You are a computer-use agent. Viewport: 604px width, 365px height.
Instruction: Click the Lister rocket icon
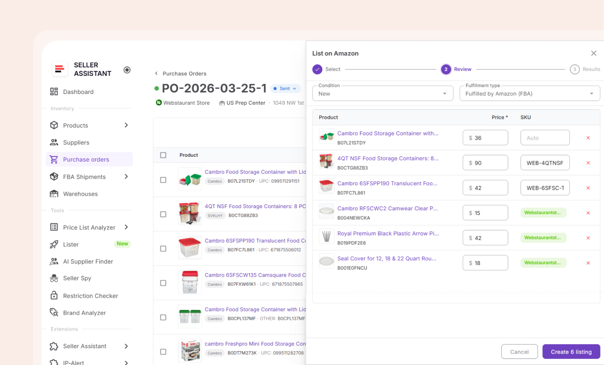coord(54,244)
